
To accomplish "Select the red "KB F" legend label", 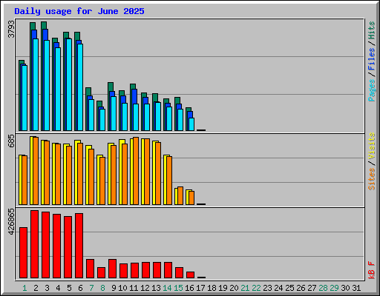I will tap(372, 270).
